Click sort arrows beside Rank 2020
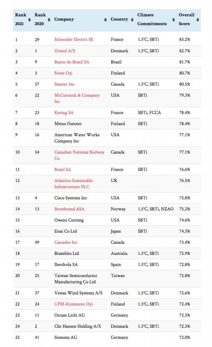The height and width of the screenshot is (347, 212). (49, 20)
